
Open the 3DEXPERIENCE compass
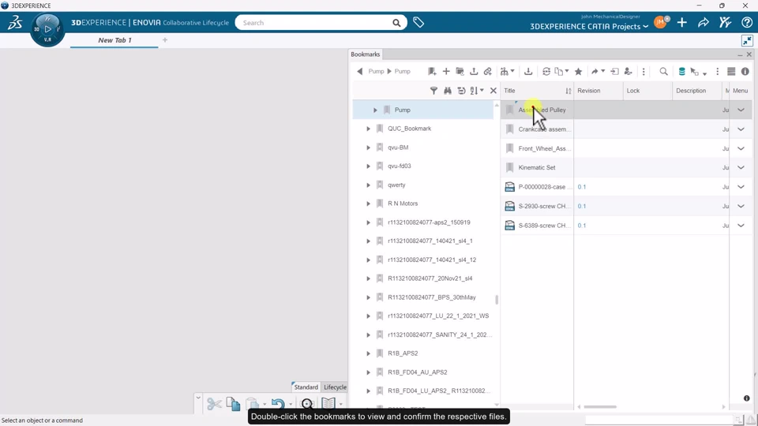[47, 29]
